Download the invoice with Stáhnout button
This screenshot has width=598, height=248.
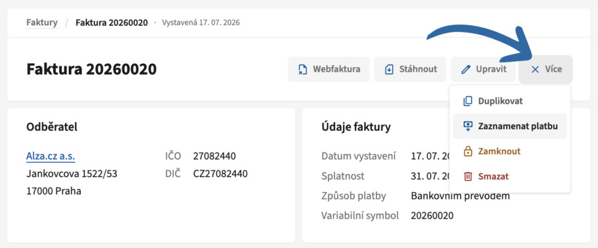(411, 69)
